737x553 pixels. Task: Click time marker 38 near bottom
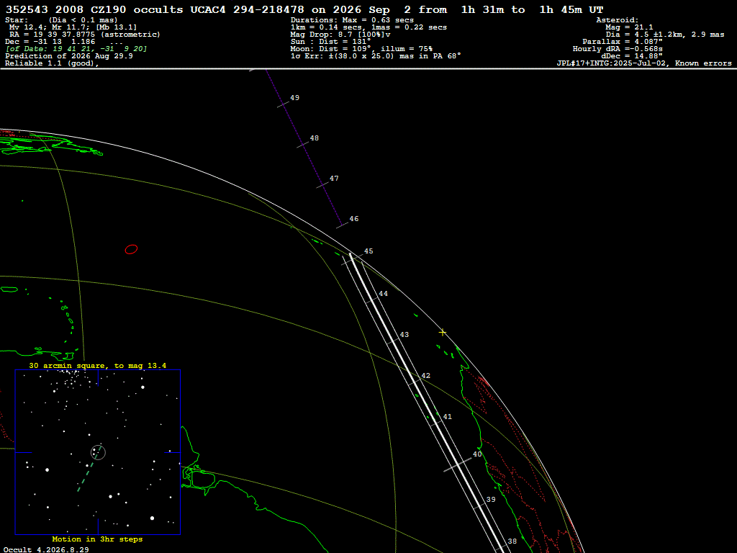point(512,541)
